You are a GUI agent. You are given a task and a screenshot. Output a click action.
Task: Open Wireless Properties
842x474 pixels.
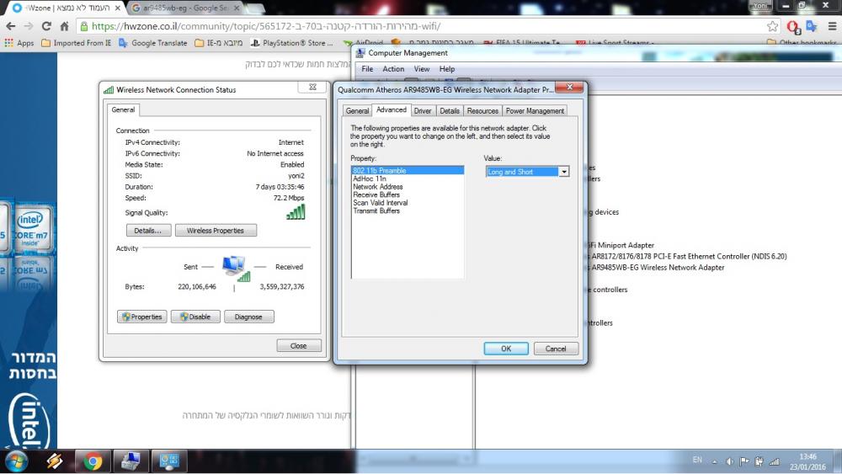(x=216, y=231)
